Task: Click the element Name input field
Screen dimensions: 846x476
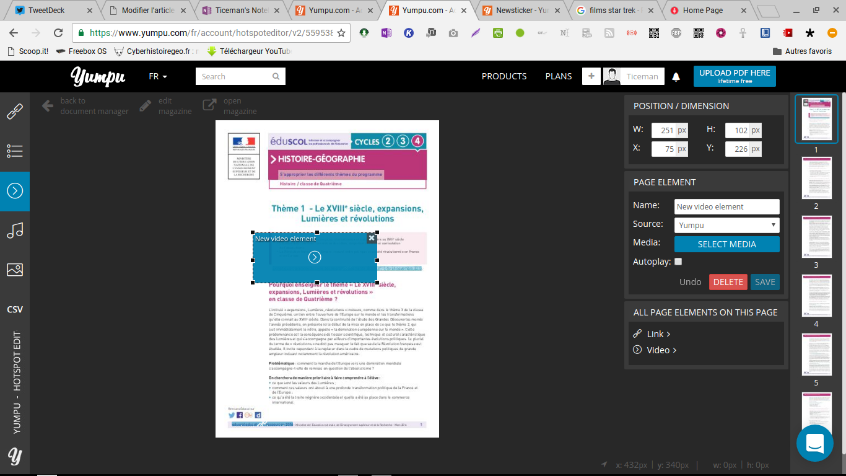Action: coord(726,206)
